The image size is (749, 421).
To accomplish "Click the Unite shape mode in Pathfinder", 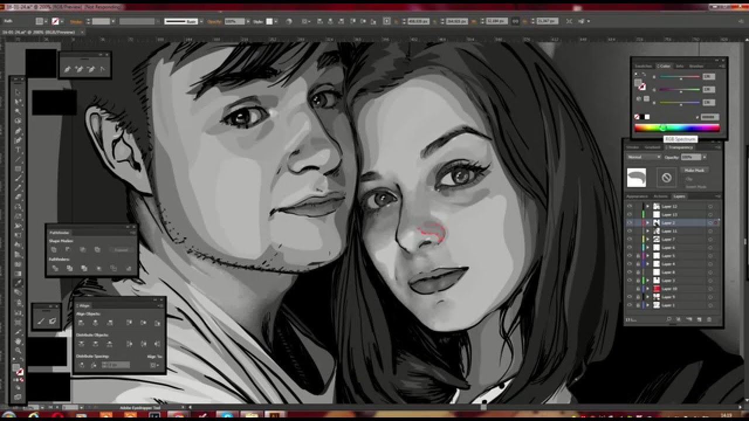I will tap(54, 250).
